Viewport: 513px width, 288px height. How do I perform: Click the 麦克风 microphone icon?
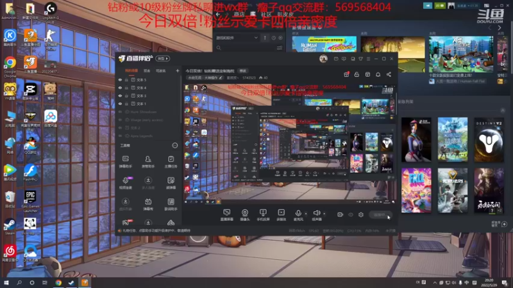point(298,213)
